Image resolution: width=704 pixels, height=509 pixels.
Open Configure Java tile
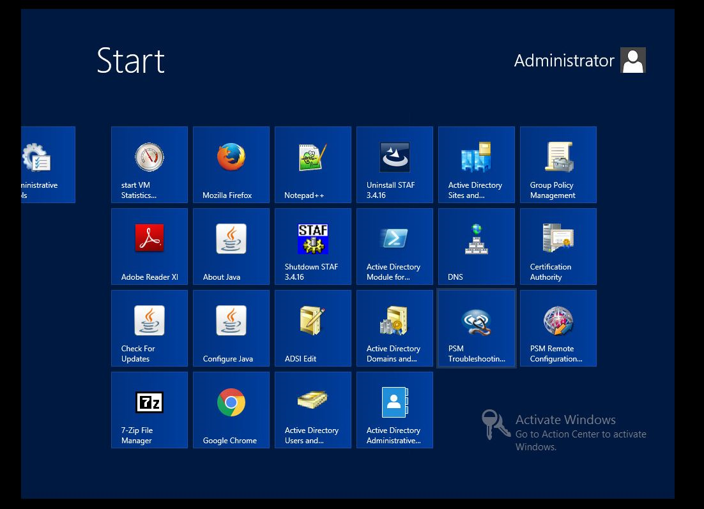pos(231,328)
